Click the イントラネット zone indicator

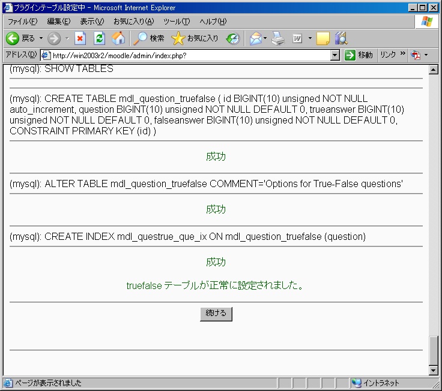click(375, 383)
